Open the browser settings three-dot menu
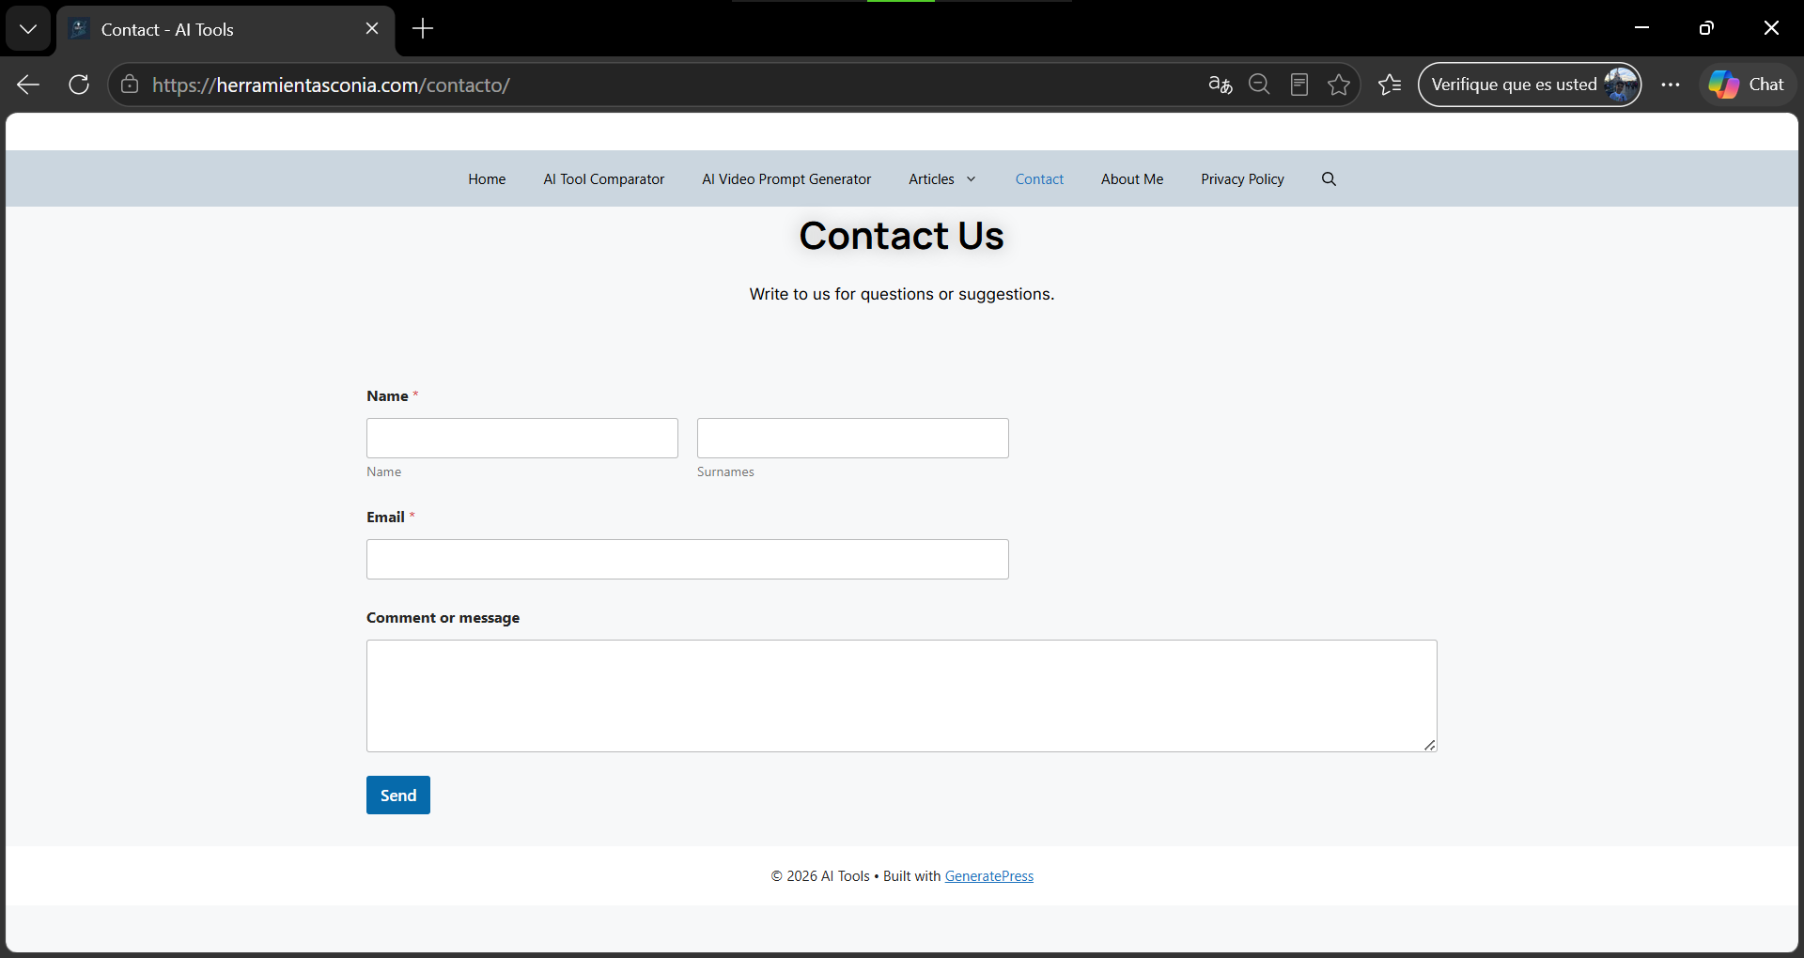Viewport: 1804px width, 958px height. [x=1671, y=85]
